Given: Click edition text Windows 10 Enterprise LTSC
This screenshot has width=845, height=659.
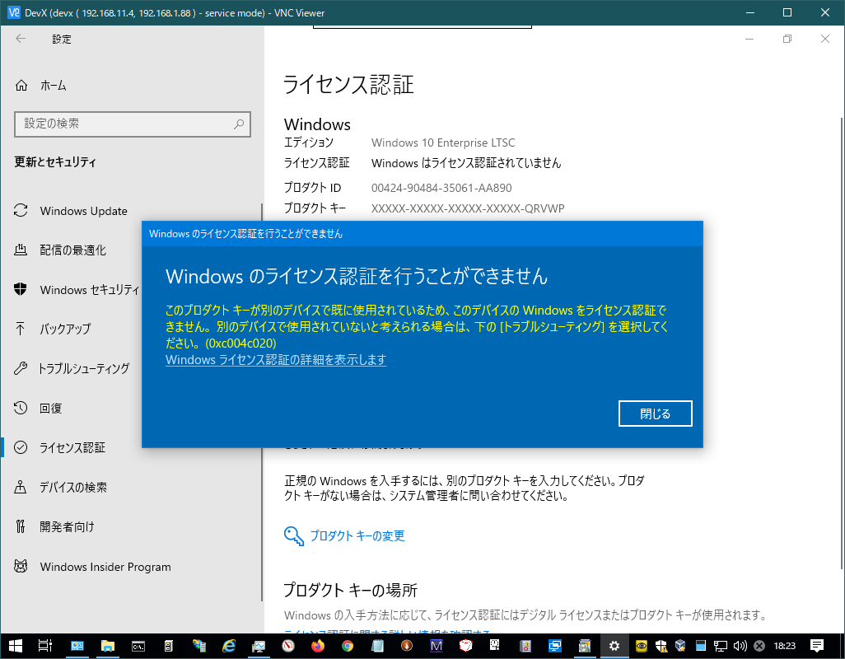Looking at the screenshot, I should [443, 143].
